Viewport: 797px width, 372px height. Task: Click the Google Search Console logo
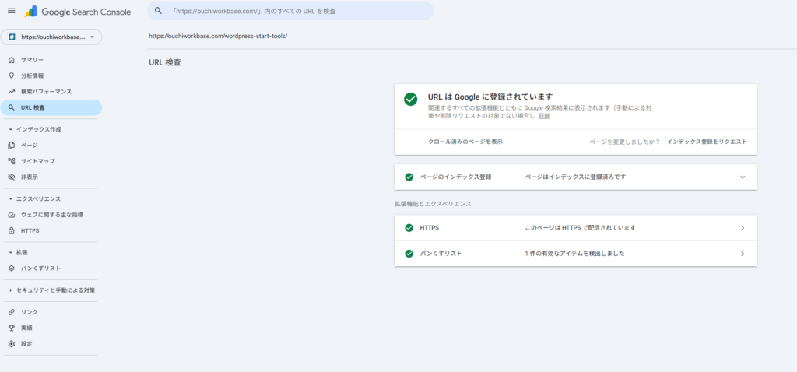click(x=78, y=12)
